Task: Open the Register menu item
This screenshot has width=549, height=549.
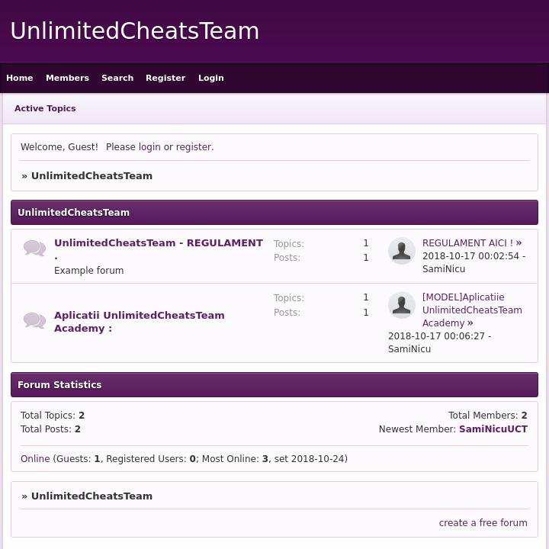Action: [x=165, y=78]
